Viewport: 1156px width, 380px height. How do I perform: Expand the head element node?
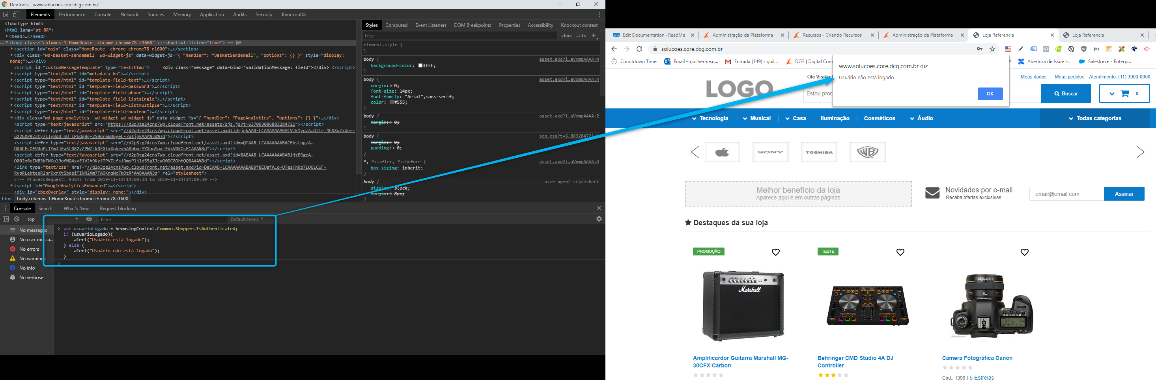(x=7, y=36)
